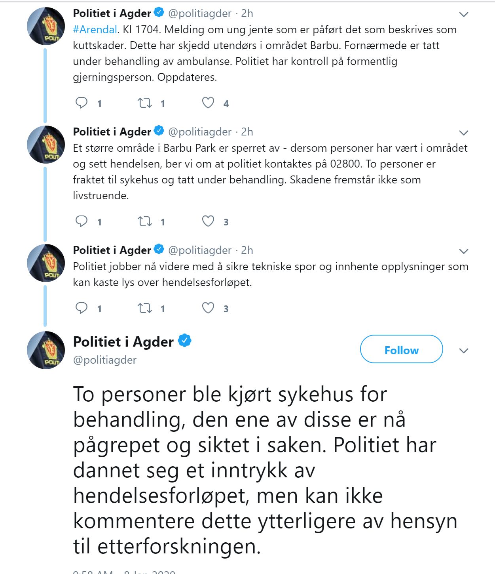Open the #Arendal hashtag link
The image size is (495, 574).
click(95, 30)
